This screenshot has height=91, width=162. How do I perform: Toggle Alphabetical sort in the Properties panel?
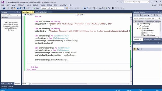(138, 49)
